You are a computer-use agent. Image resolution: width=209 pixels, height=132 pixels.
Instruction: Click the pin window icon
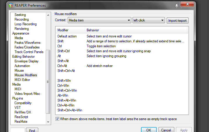point(177,6)
